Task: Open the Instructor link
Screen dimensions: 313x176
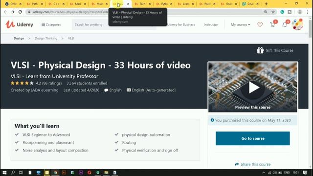Action: coord(211,24)
